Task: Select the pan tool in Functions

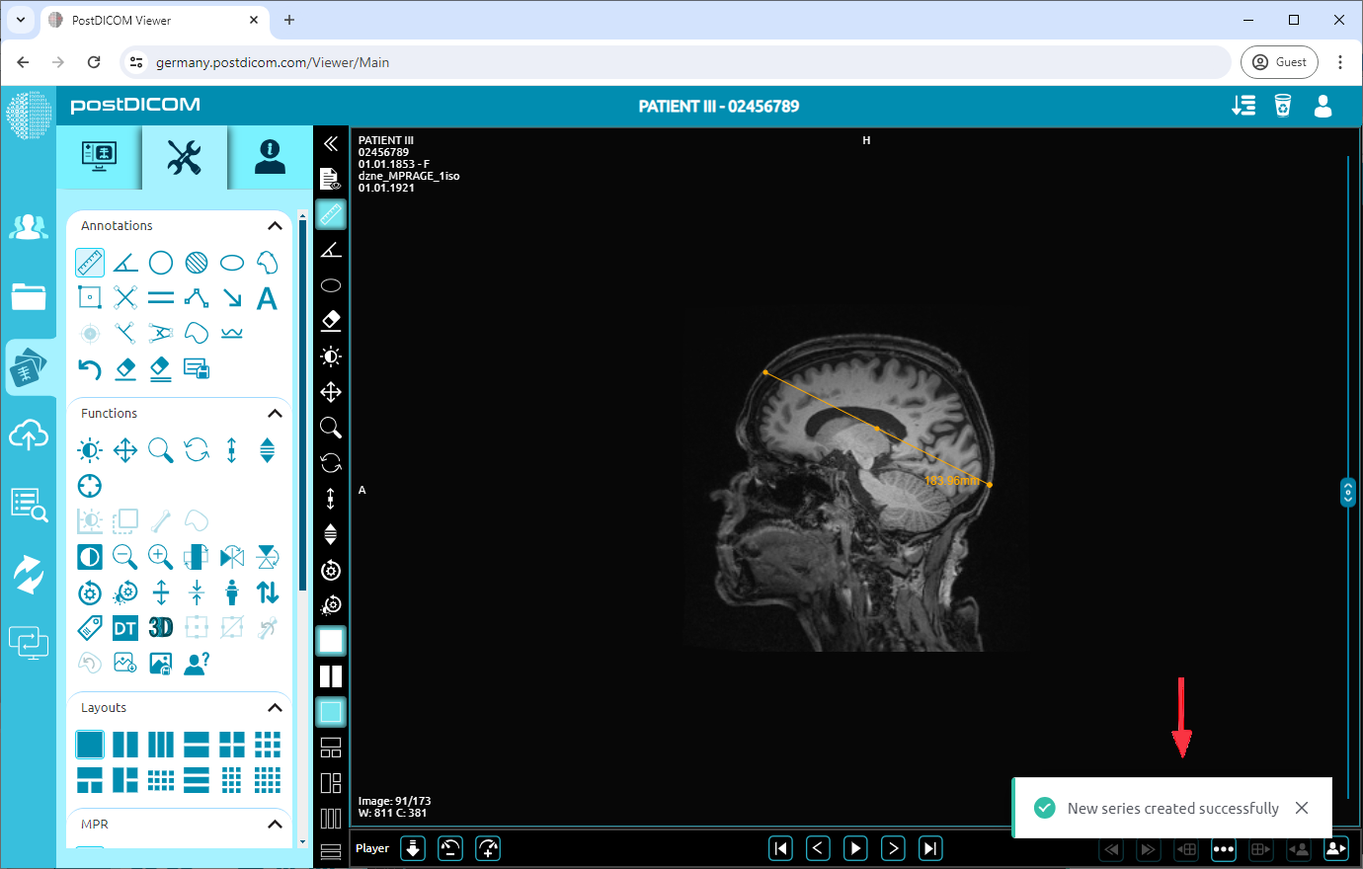Action: (x=125, y=451)
